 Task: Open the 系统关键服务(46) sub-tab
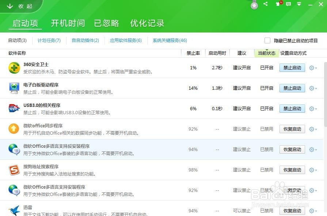click(x=170, y=40)
